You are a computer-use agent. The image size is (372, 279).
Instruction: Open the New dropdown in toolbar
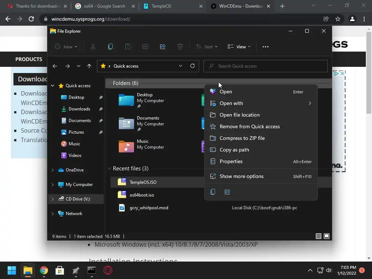coord(66,47)
